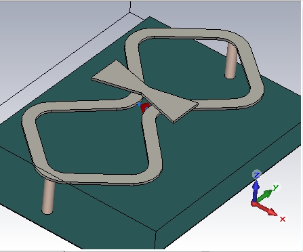Select the Z axis label on gizmo
The height and width of the screenshot is (252, 303).
(256, 175)
